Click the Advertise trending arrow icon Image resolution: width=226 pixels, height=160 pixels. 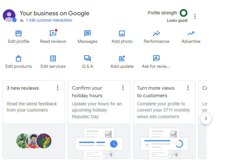click(191, 33)
